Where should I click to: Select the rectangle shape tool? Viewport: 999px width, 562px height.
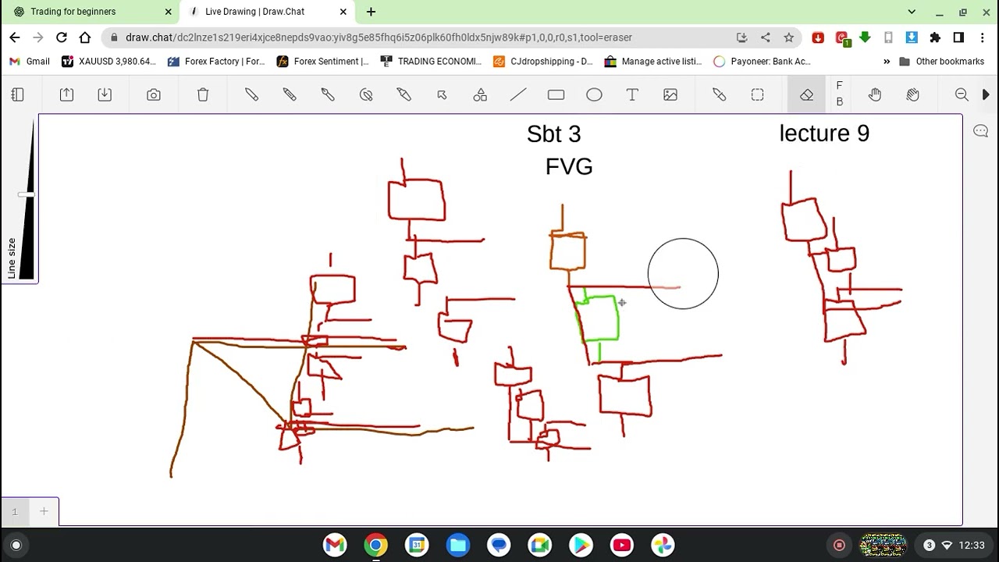556,94
